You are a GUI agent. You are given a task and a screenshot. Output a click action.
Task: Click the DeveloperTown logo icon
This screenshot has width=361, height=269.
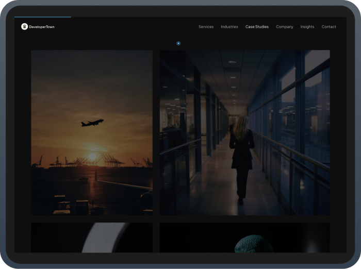(x=24, y=27)
